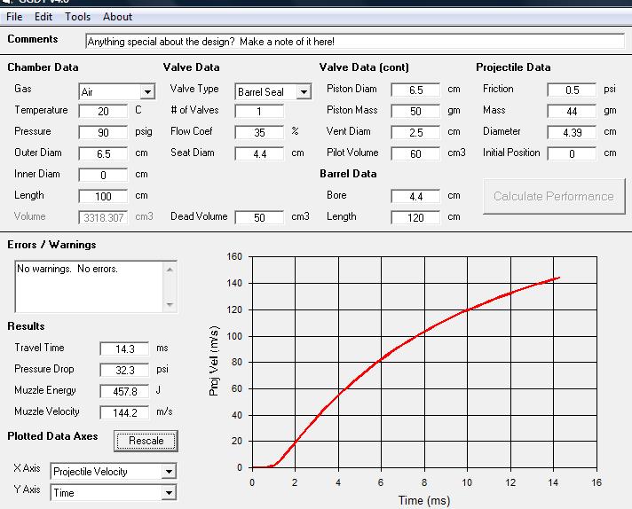Expand the Gas type dropdown

[146, 92]
